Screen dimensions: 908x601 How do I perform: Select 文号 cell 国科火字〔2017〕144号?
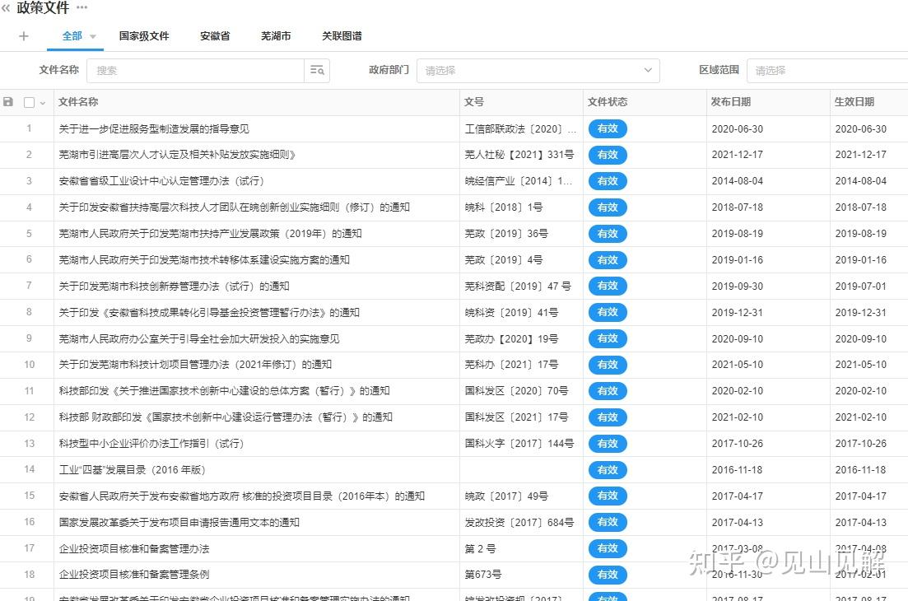coord(519,444)
